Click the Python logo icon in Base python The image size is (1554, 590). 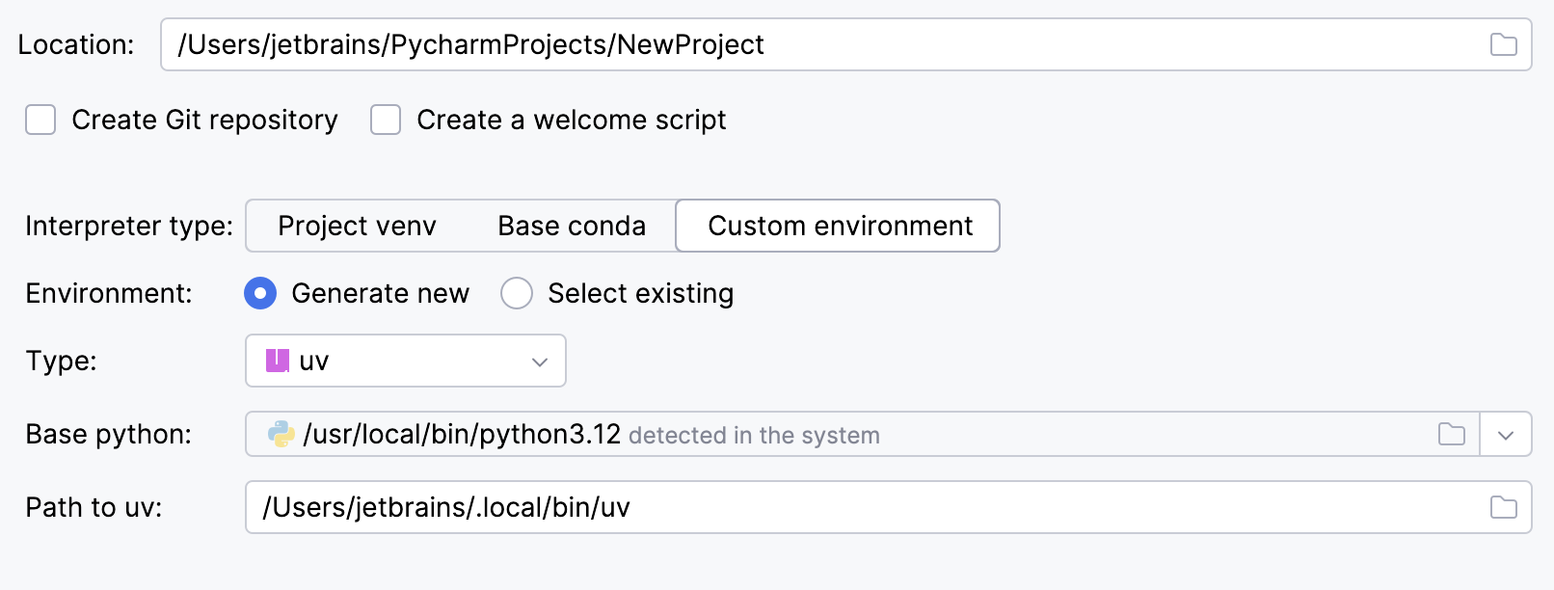click(281, 434)
